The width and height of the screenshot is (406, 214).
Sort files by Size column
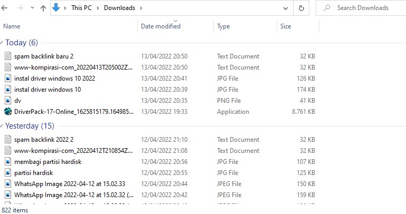pos(286,26)
